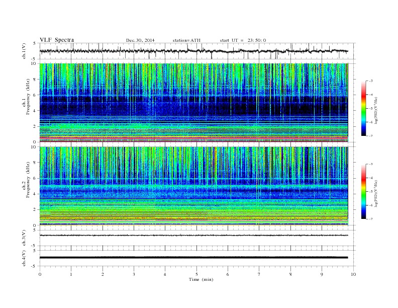Image resolution: width=398 pixels, height=308 pixels.
Task: Click the "6" tick on the time axis
Action: point(228,274)
